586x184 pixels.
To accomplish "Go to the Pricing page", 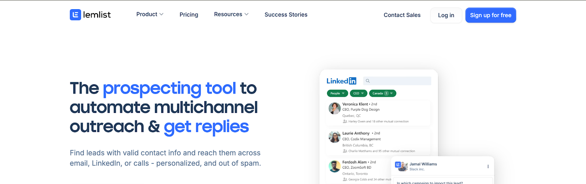I will tap(189, 15).
